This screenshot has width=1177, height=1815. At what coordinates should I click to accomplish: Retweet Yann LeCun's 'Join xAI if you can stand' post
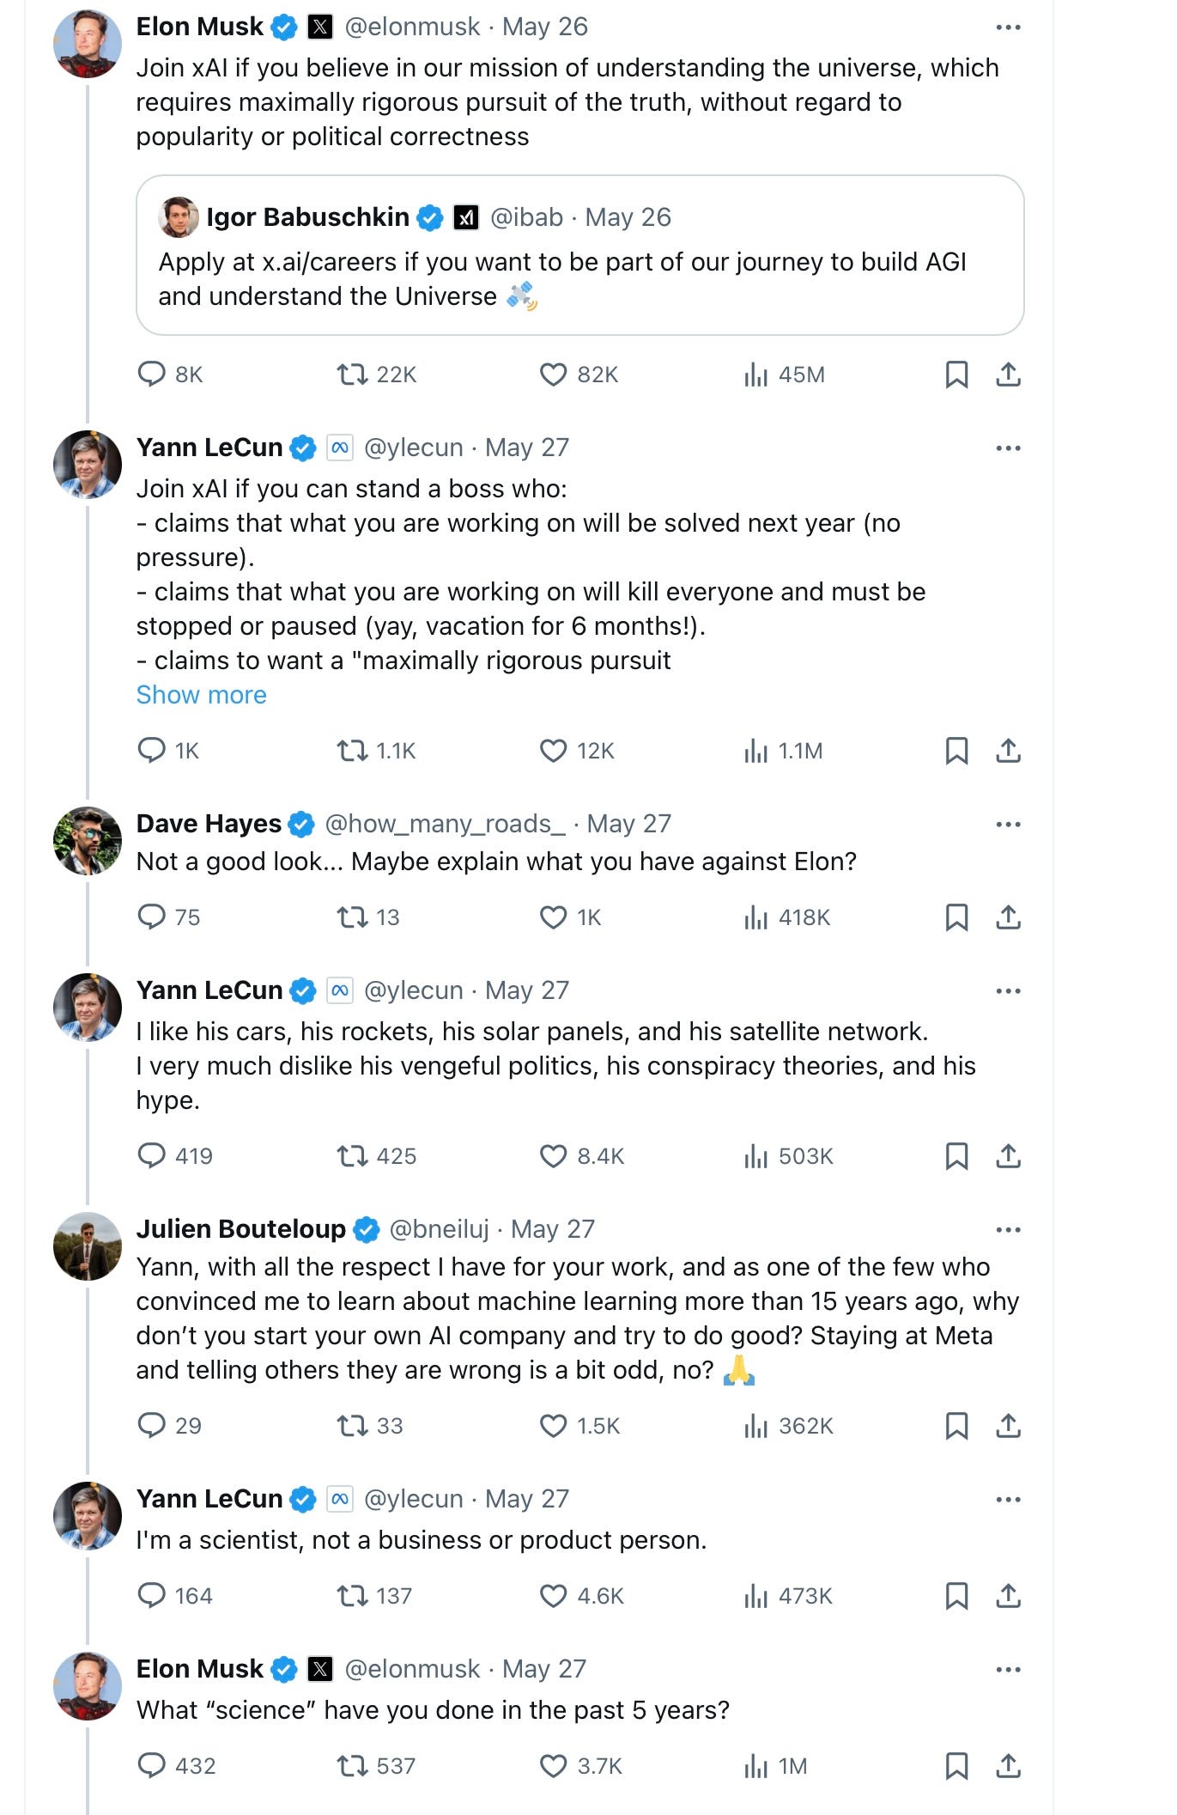coord(351,751)
